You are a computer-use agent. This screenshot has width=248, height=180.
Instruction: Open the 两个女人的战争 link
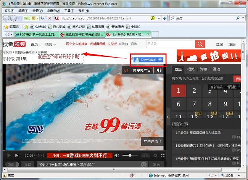[x=77, y=44]
